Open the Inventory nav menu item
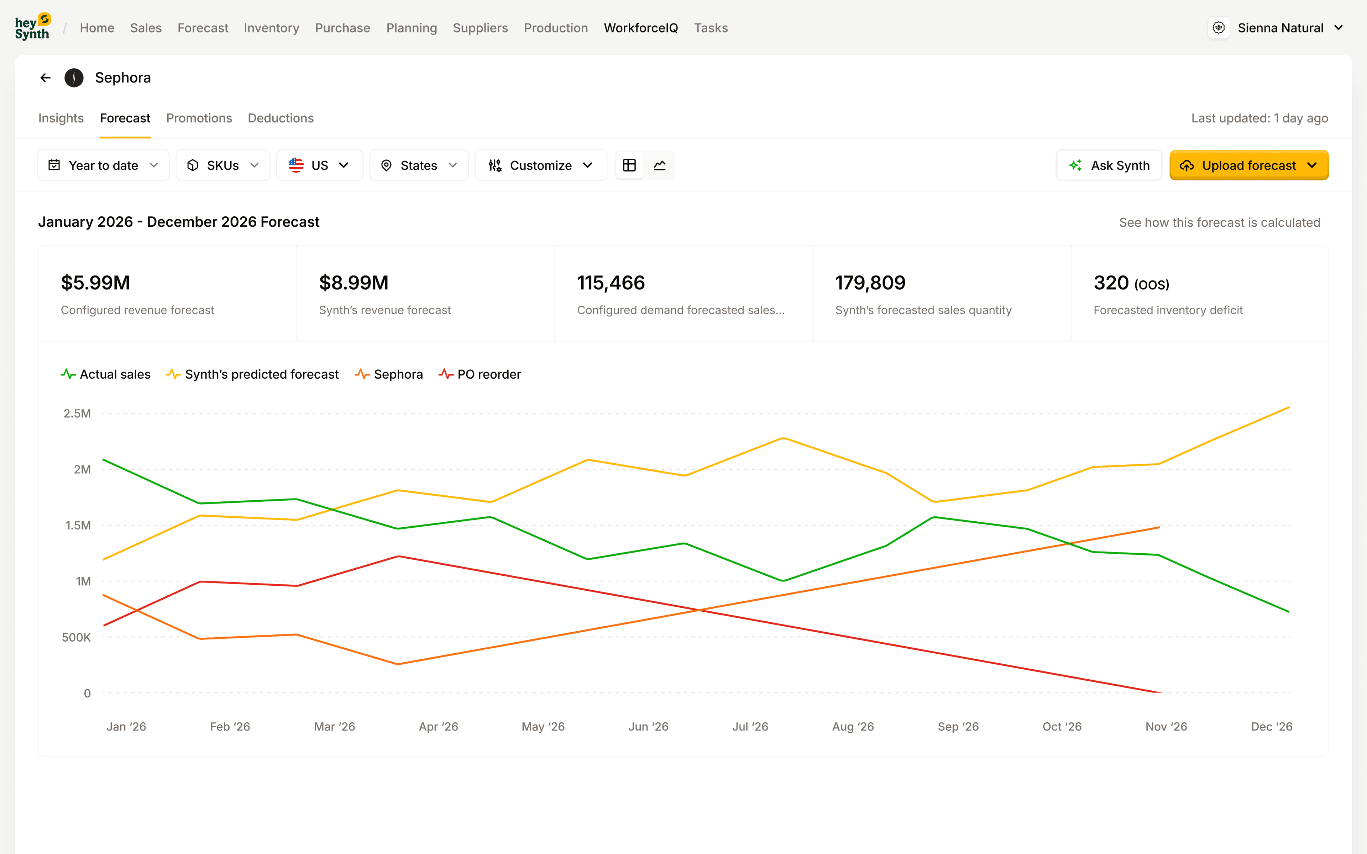The height and width of the screenshot is (854, 1367). pyautogui.click(x=271, y=28)
